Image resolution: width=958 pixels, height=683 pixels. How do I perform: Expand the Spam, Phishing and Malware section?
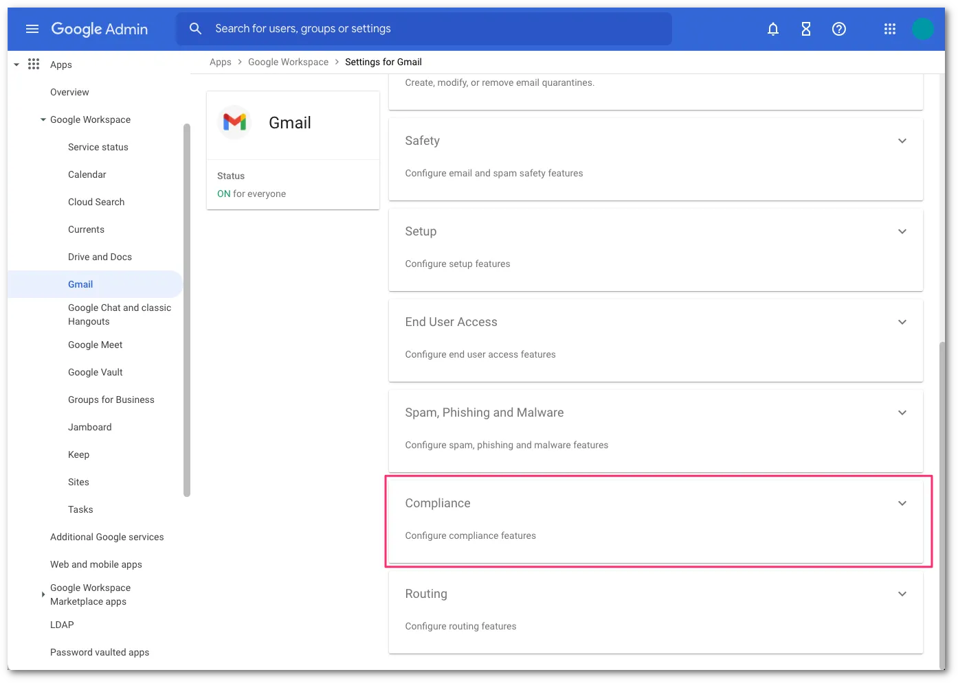tap(902, 413)
